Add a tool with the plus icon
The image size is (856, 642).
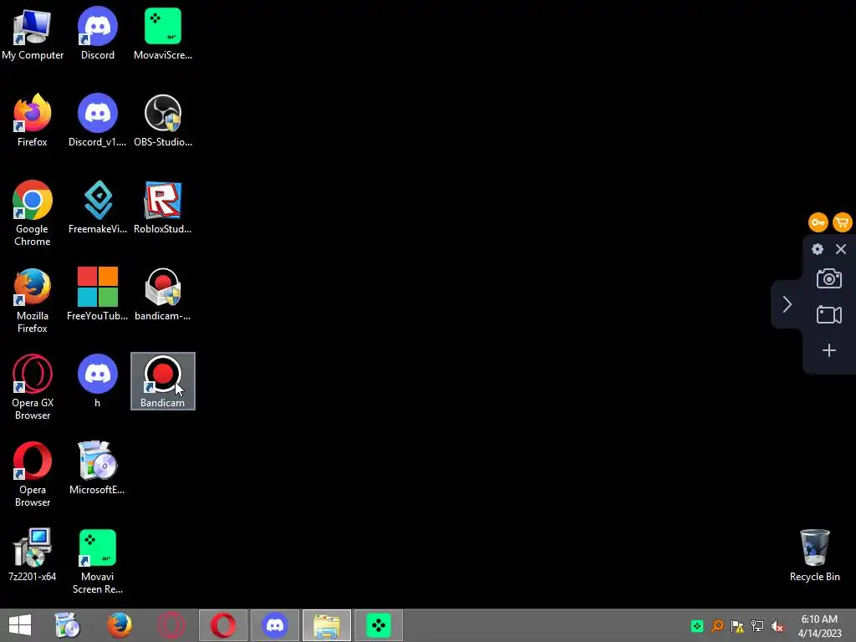(828, 350)
